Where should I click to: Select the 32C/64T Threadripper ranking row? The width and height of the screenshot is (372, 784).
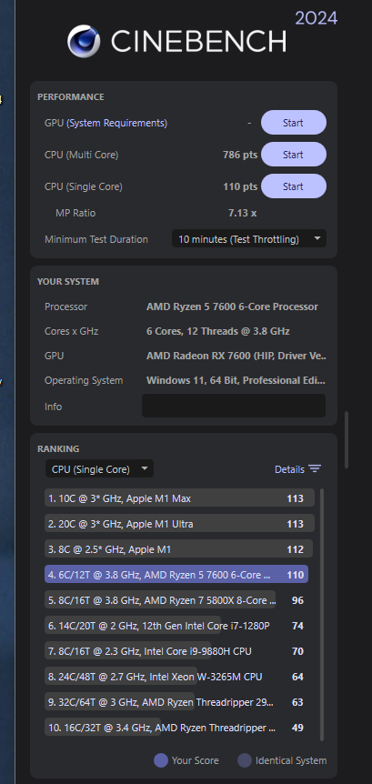click(175, 702)
